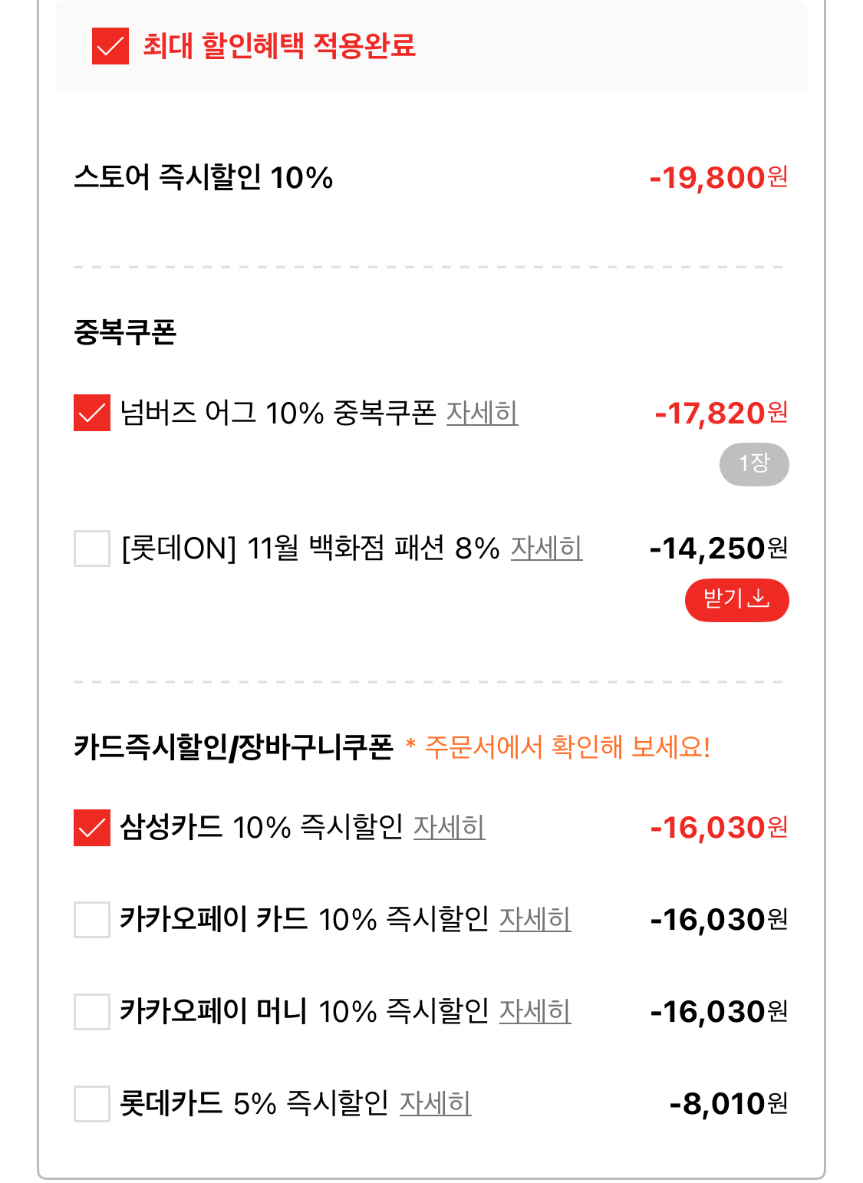
Task: Uncheck the 최대 할인혜택 적용완료 checkbox
Action: 110,46
